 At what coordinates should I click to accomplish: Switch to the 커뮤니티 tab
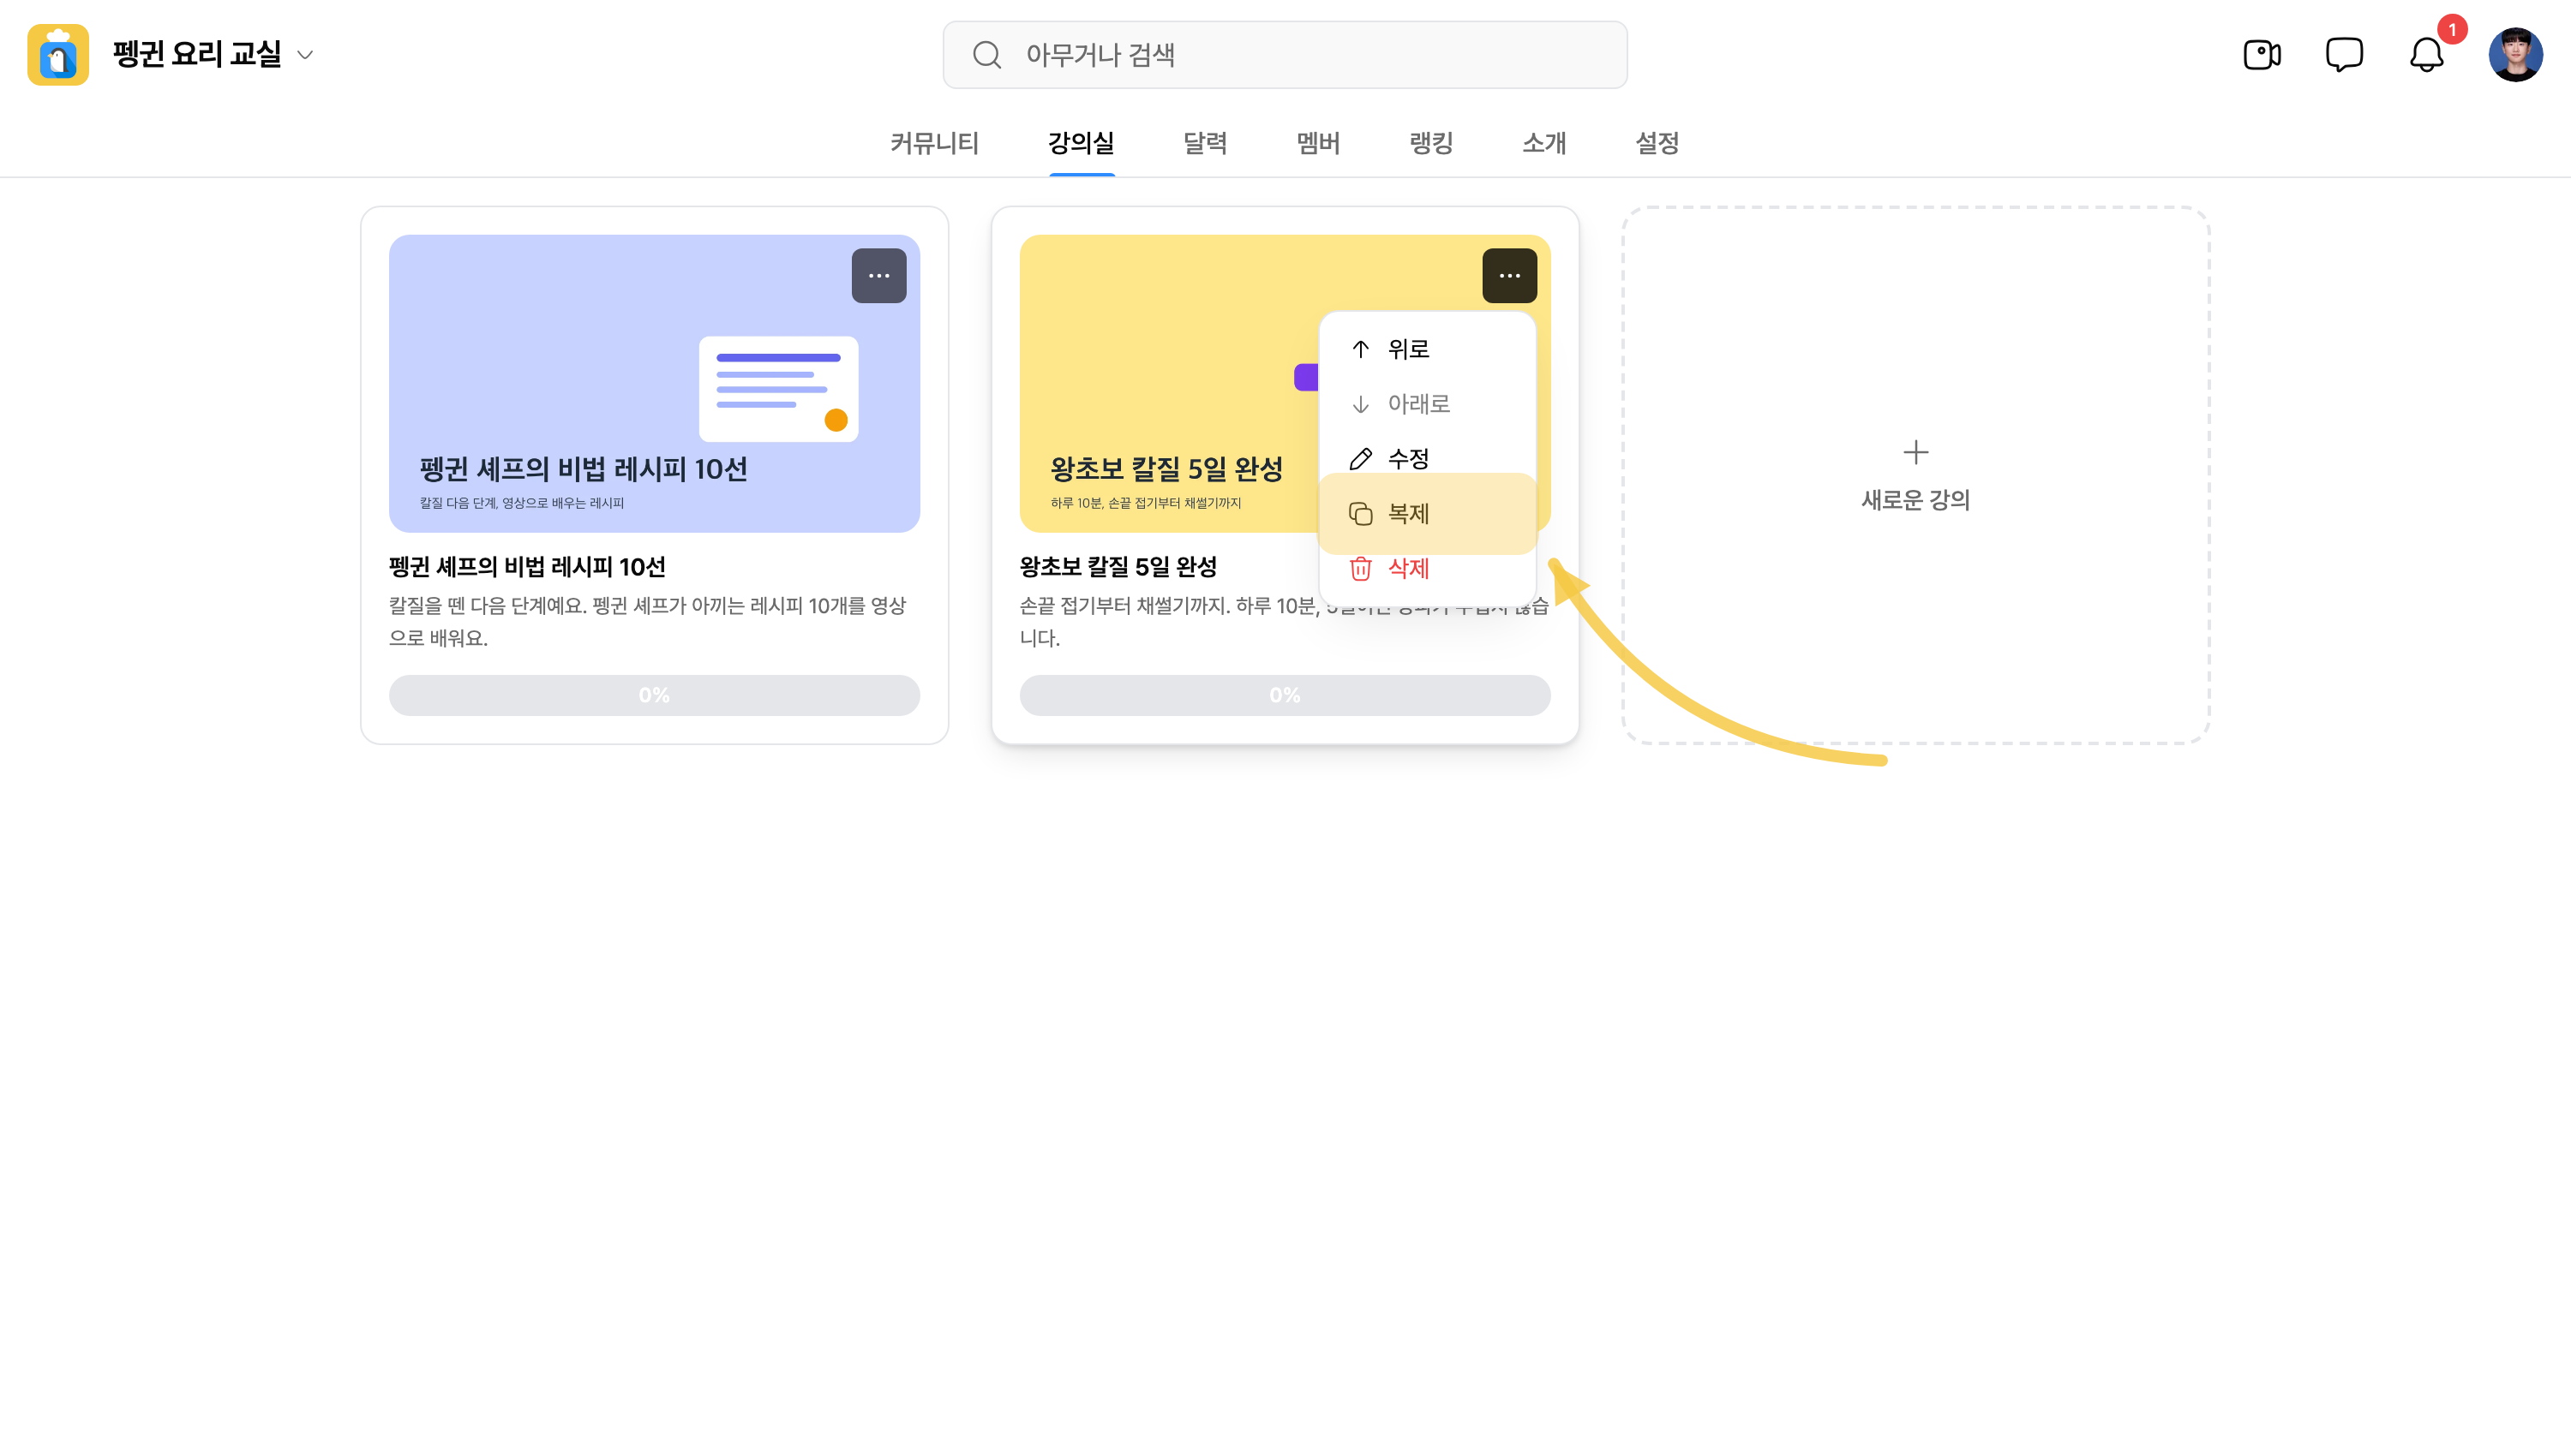tap(934, 143)
